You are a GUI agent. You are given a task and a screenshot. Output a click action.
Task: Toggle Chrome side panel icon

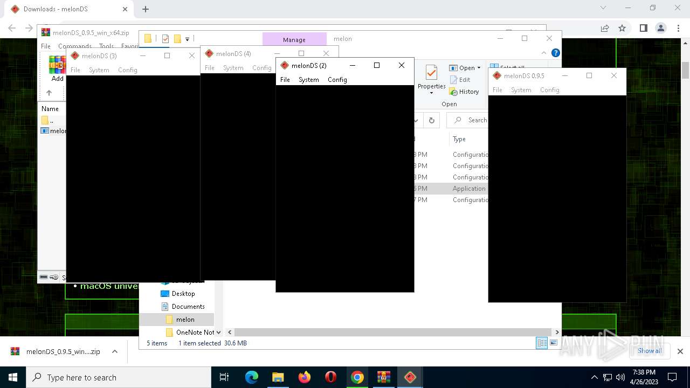coord(643,28)
